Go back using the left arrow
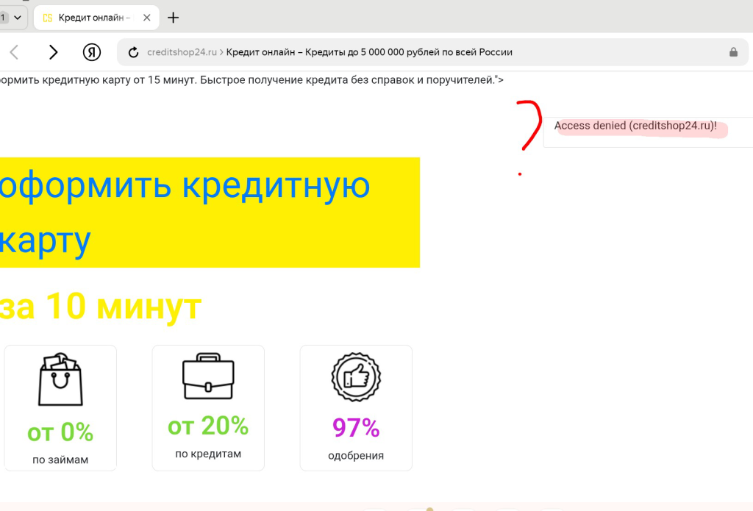Image resolution: width=753 pixels, height=511 pixels. [x=14, y=52]
